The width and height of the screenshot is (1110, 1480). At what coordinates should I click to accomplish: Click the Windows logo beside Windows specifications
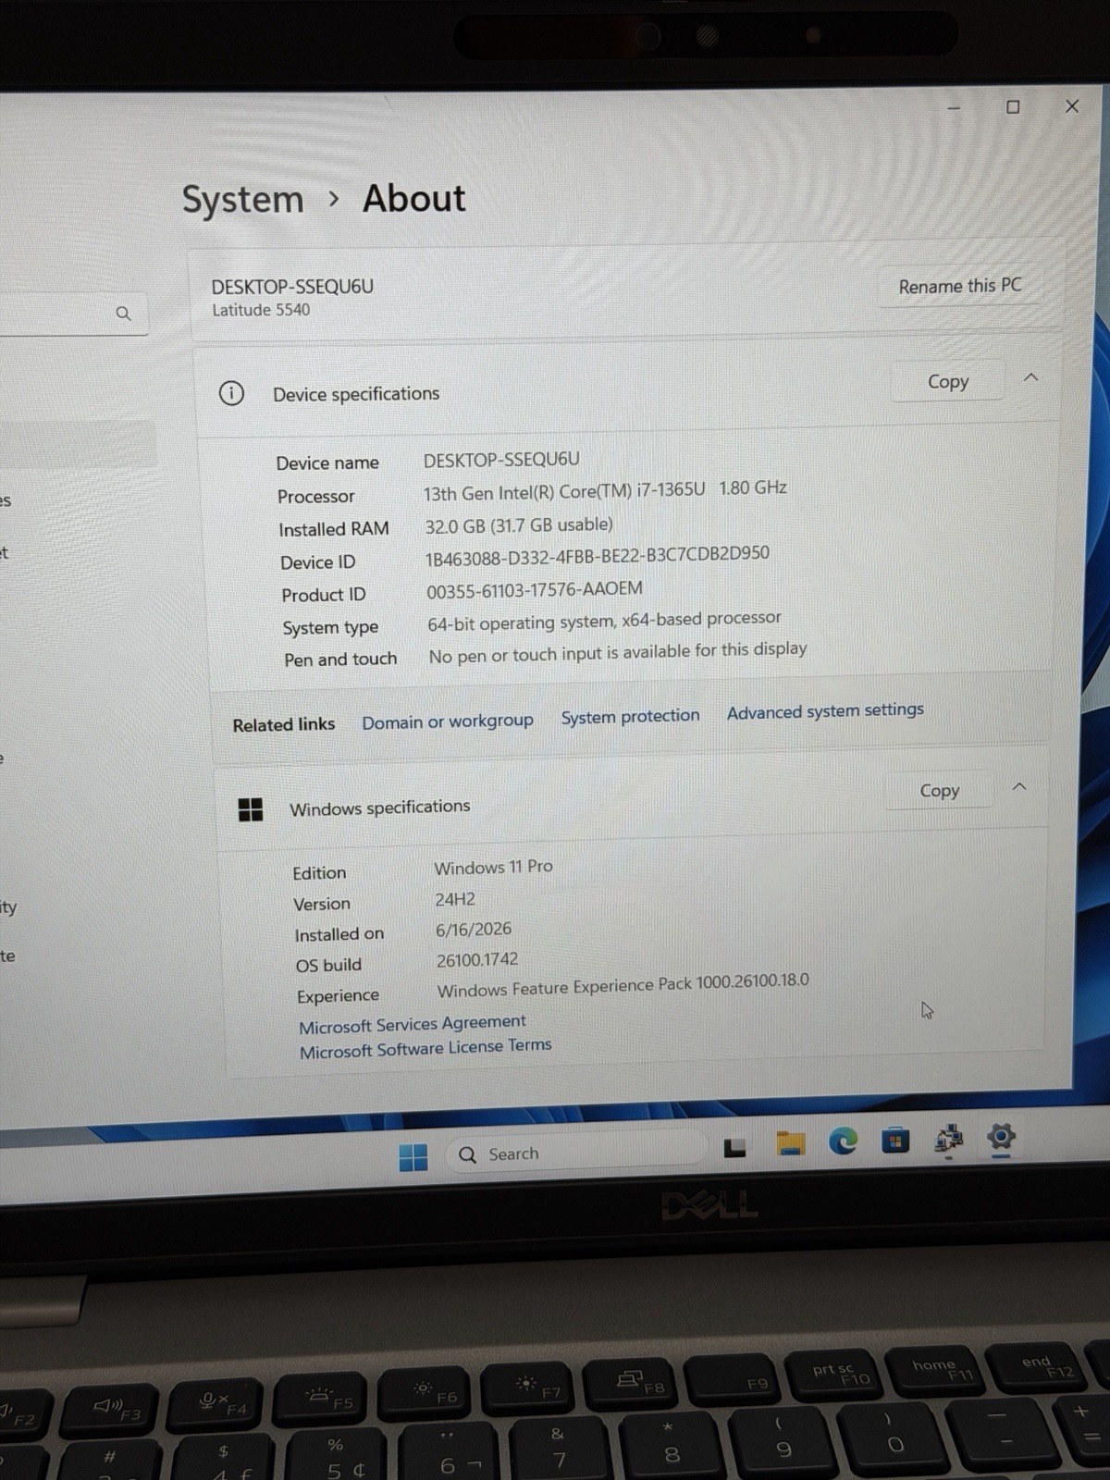point(251,809)
